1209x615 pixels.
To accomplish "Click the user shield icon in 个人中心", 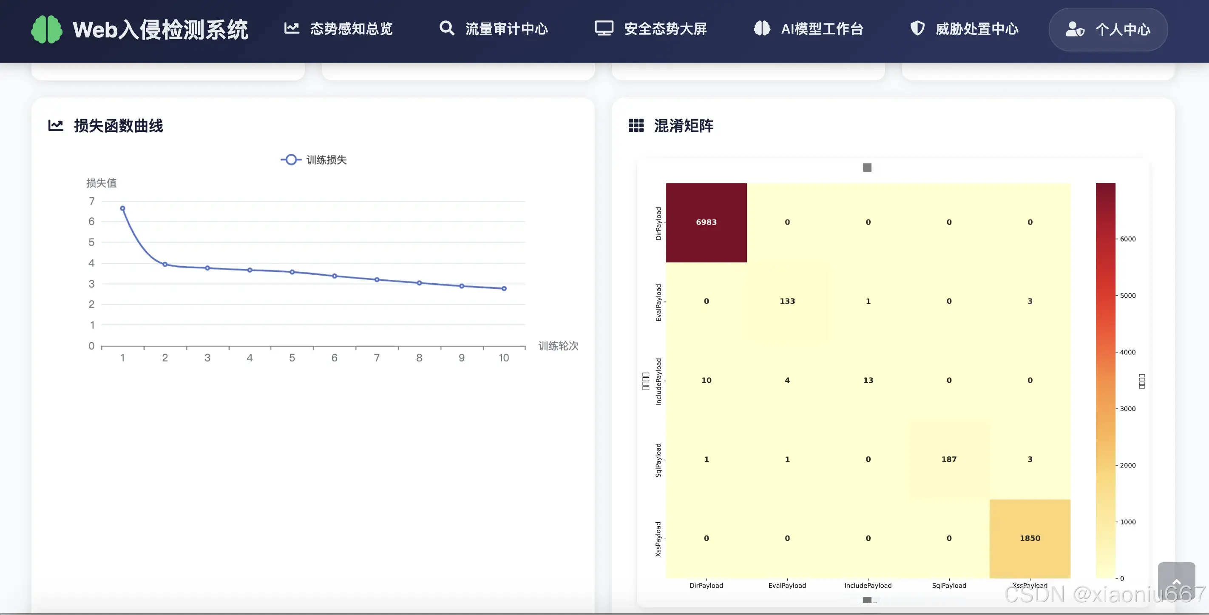I will tap(1074, 29).
